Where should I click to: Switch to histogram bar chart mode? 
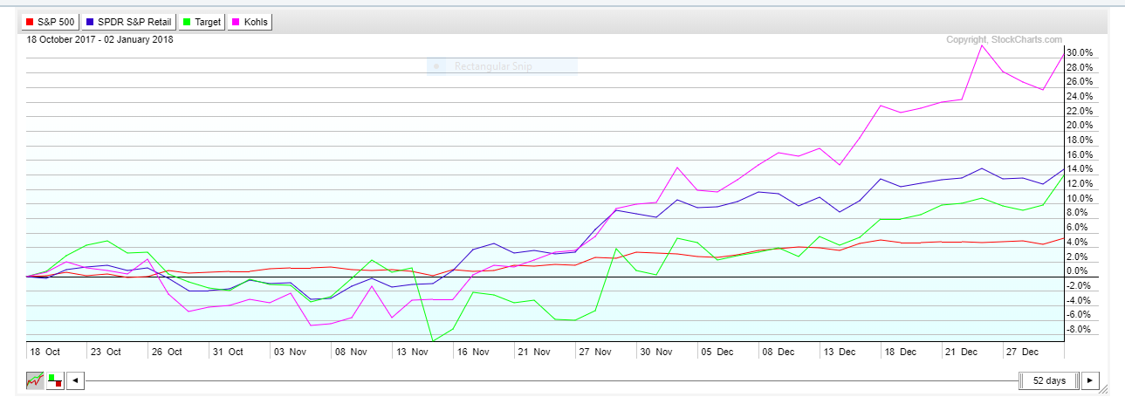coord(56,380)
